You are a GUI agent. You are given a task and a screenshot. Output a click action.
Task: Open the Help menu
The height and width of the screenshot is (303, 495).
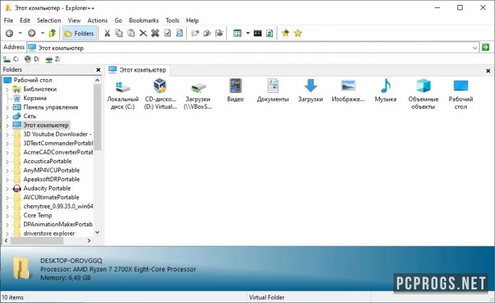(192, 20)
